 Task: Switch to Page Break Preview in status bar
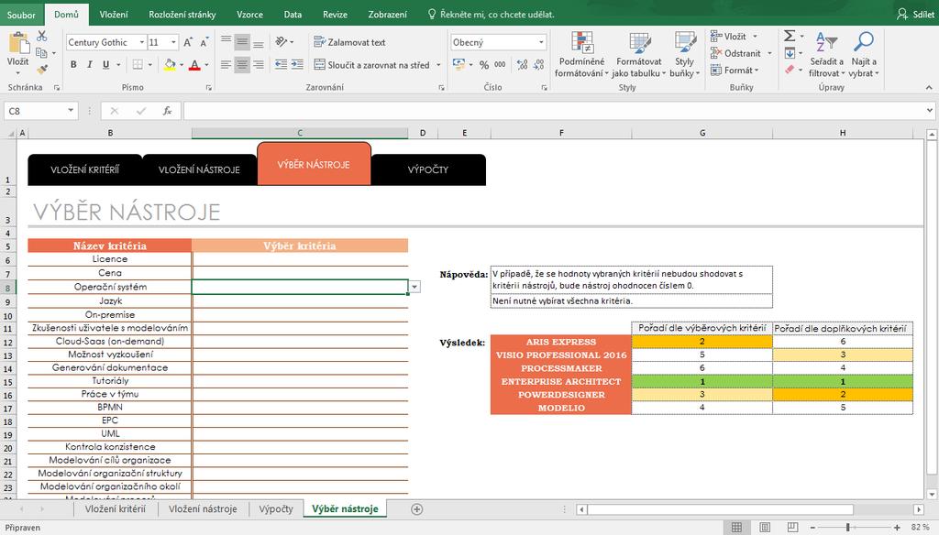792,528
